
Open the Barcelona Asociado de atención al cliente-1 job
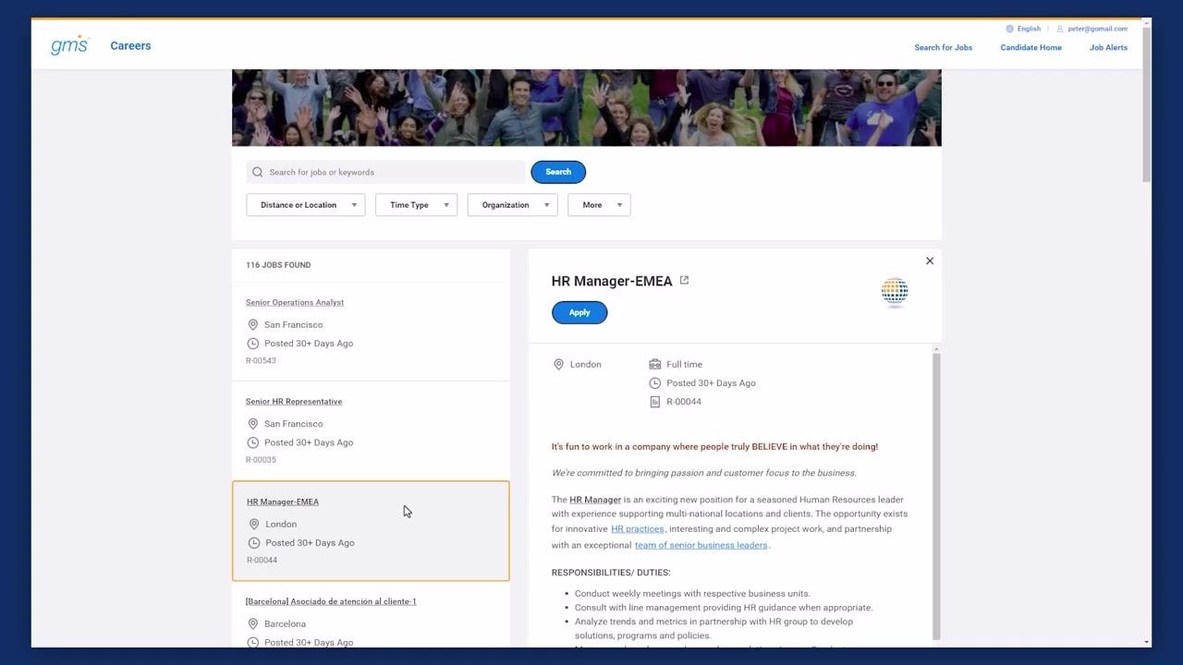point(331,602)
